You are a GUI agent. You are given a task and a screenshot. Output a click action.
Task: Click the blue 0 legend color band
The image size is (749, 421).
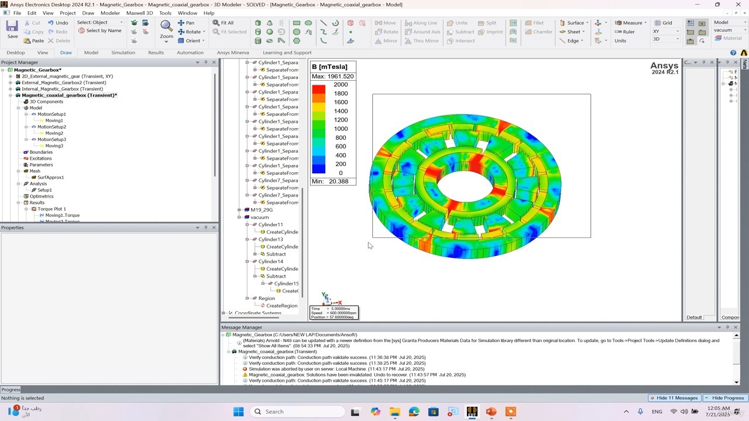pos(318,169)
